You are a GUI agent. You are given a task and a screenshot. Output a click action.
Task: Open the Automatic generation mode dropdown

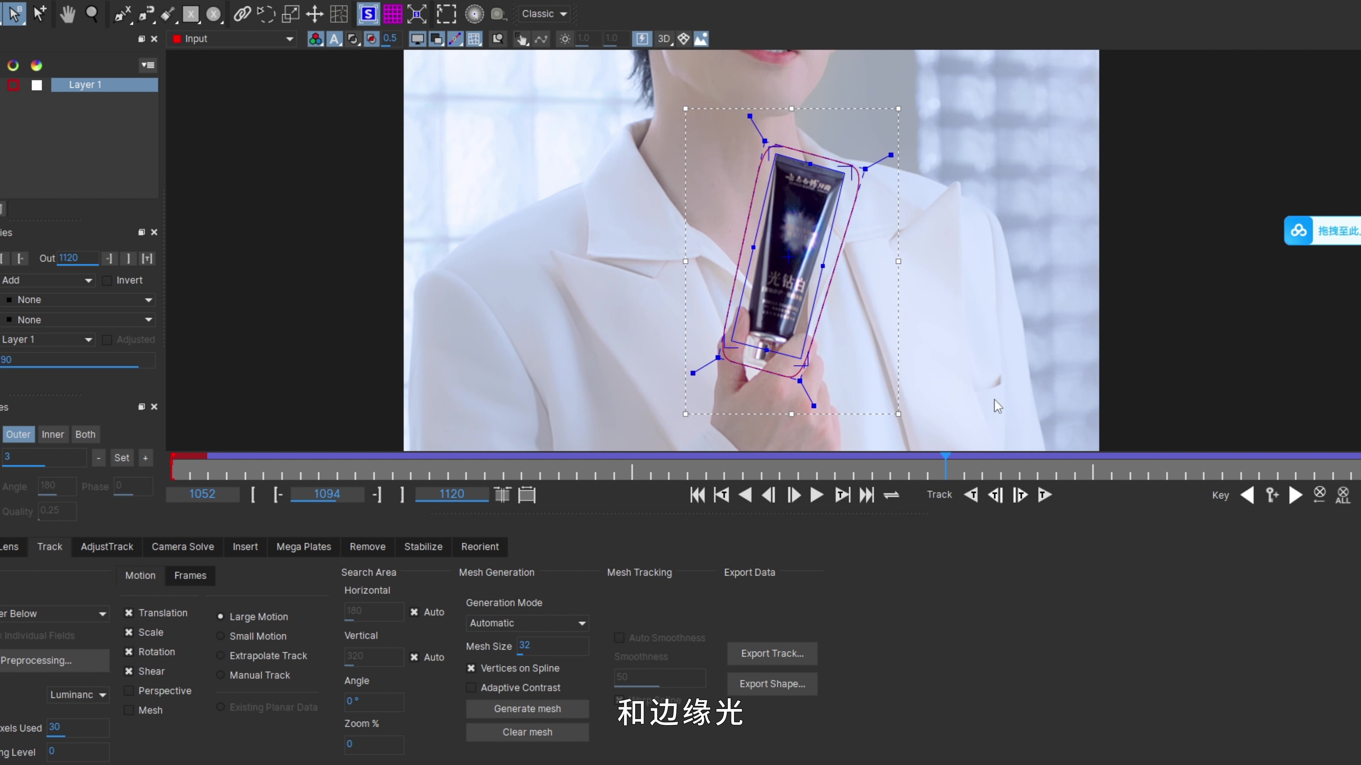tap(527, 623)
